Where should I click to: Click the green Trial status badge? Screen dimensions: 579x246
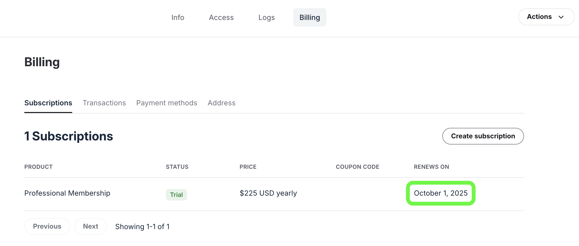[176, 195]
